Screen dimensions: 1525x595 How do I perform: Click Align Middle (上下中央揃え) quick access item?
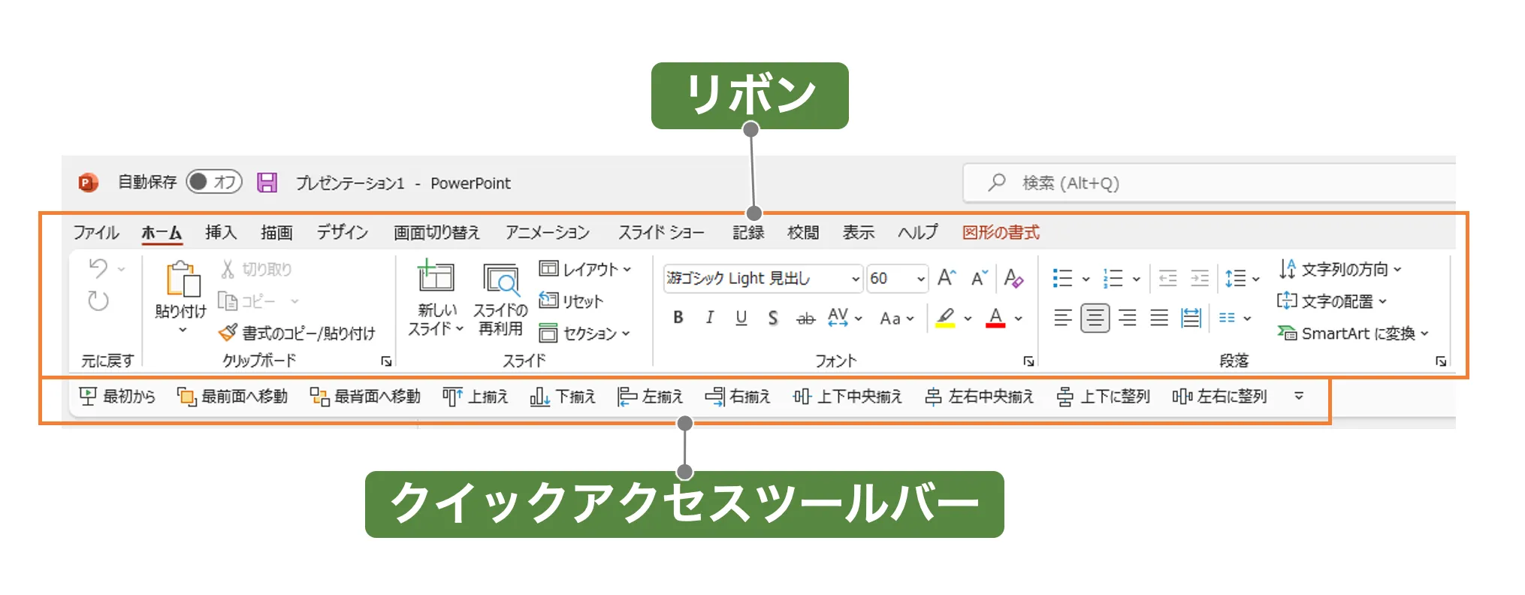pyautogui.click(x=847, y=396)
